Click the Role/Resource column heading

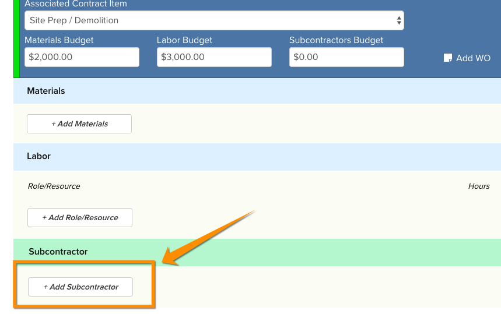(x=54, y=186)
